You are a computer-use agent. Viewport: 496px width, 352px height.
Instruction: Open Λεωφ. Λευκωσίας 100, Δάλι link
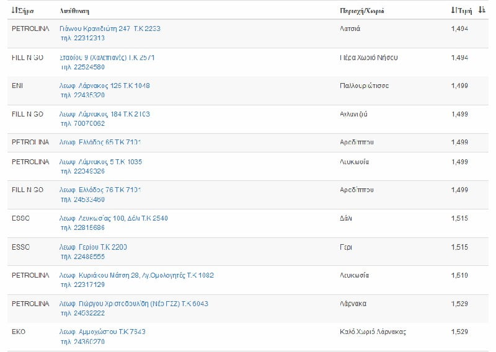click(113, 218)
